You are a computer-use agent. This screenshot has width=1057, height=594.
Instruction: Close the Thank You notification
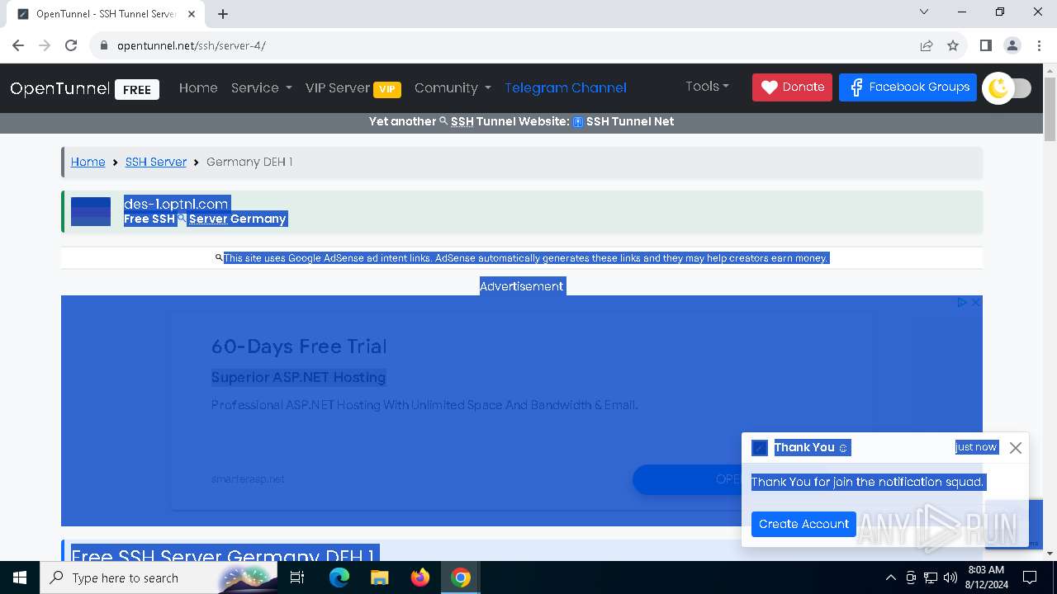(x=1016, y=448)
